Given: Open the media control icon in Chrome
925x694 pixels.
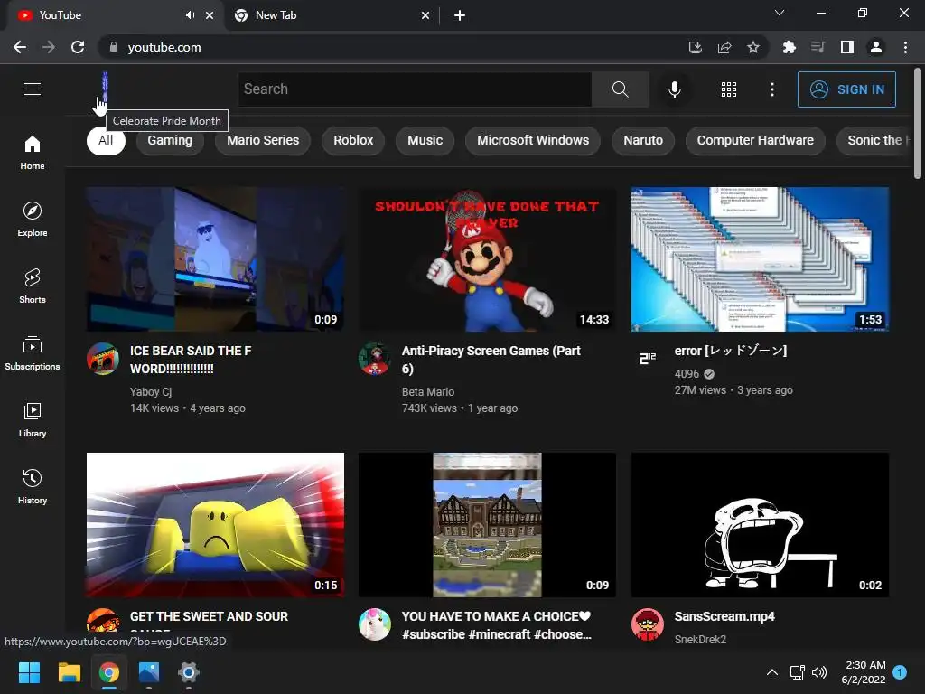Looking at the screenshot, I should click(818, 47).
